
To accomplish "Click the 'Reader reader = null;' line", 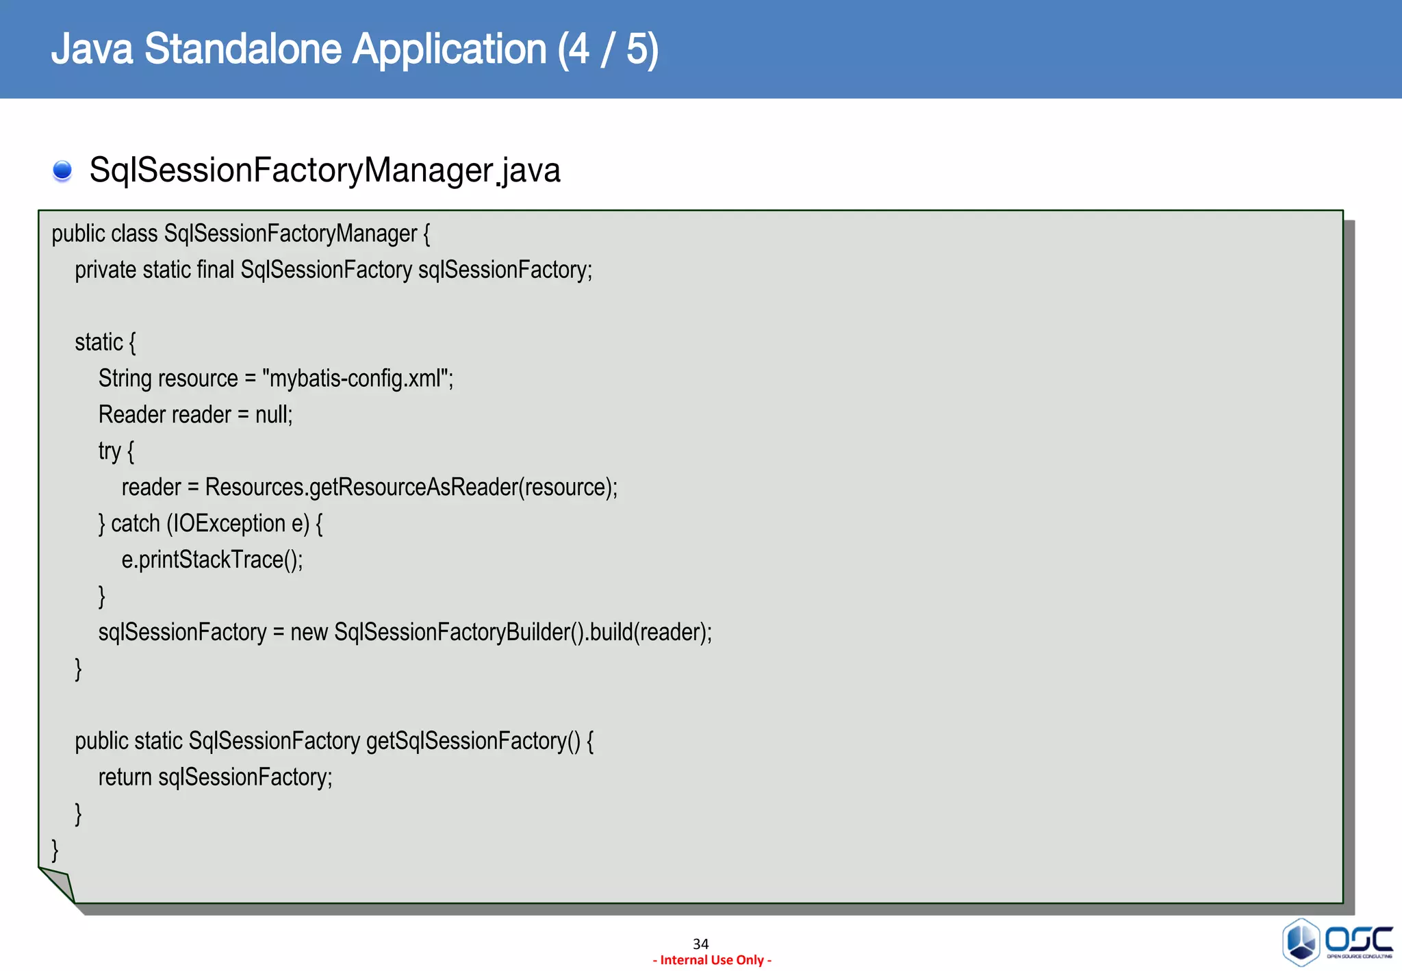I will (x=196, y=415).
